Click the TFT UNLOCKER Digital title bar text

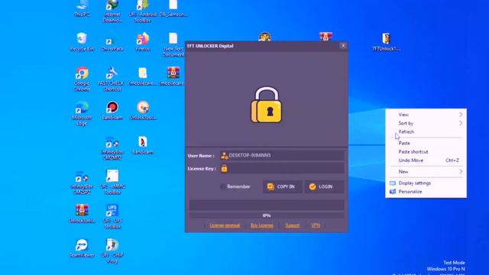(x=210, y=46)
